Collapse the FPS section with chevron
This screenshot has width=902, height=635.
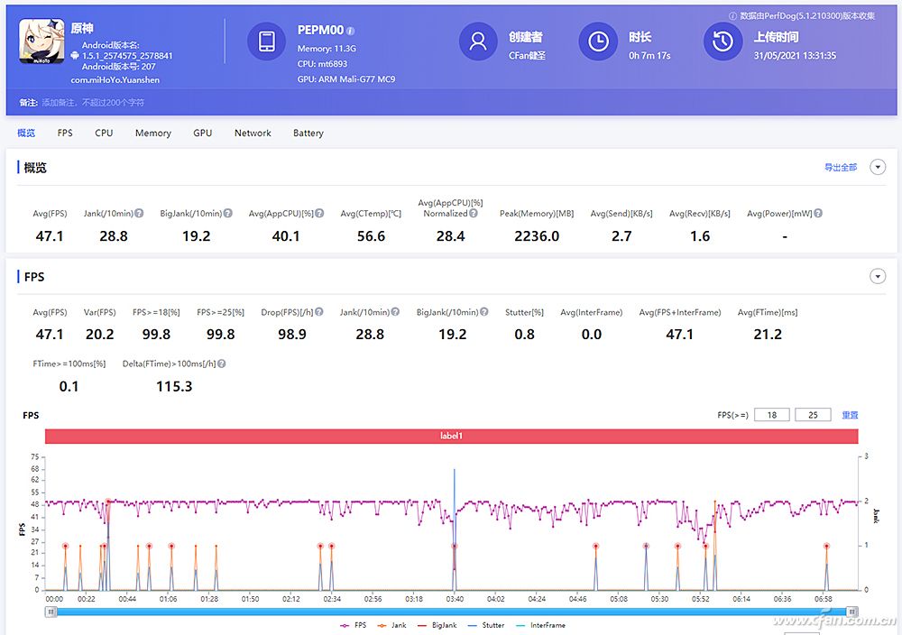[x=877, y=277]
